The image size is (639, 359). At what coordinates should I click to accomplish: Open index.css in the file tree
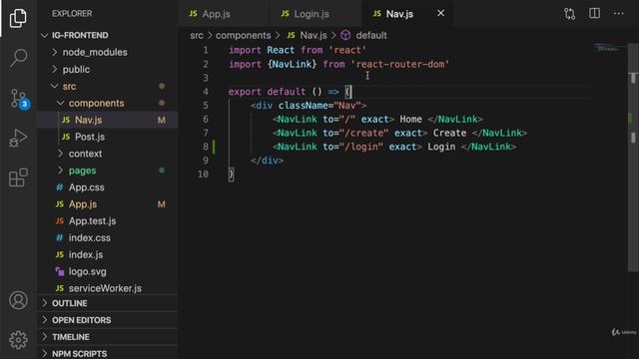pos(108,237)
